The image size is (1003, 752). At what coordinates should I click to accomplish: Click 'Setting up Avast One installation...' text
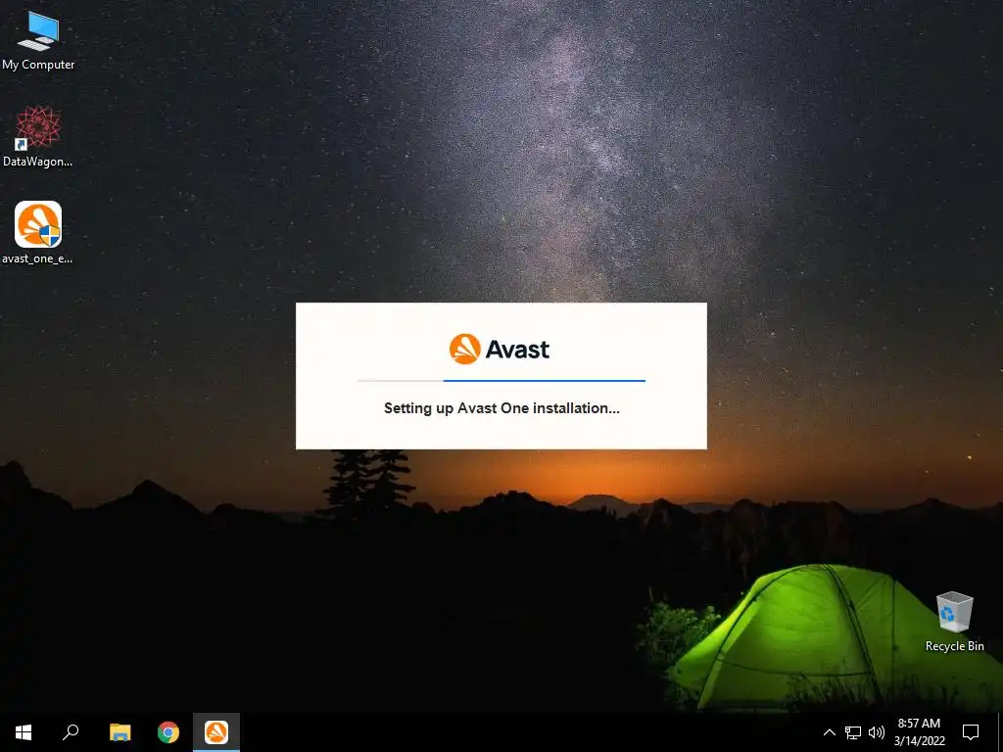(x=501, y=408)
